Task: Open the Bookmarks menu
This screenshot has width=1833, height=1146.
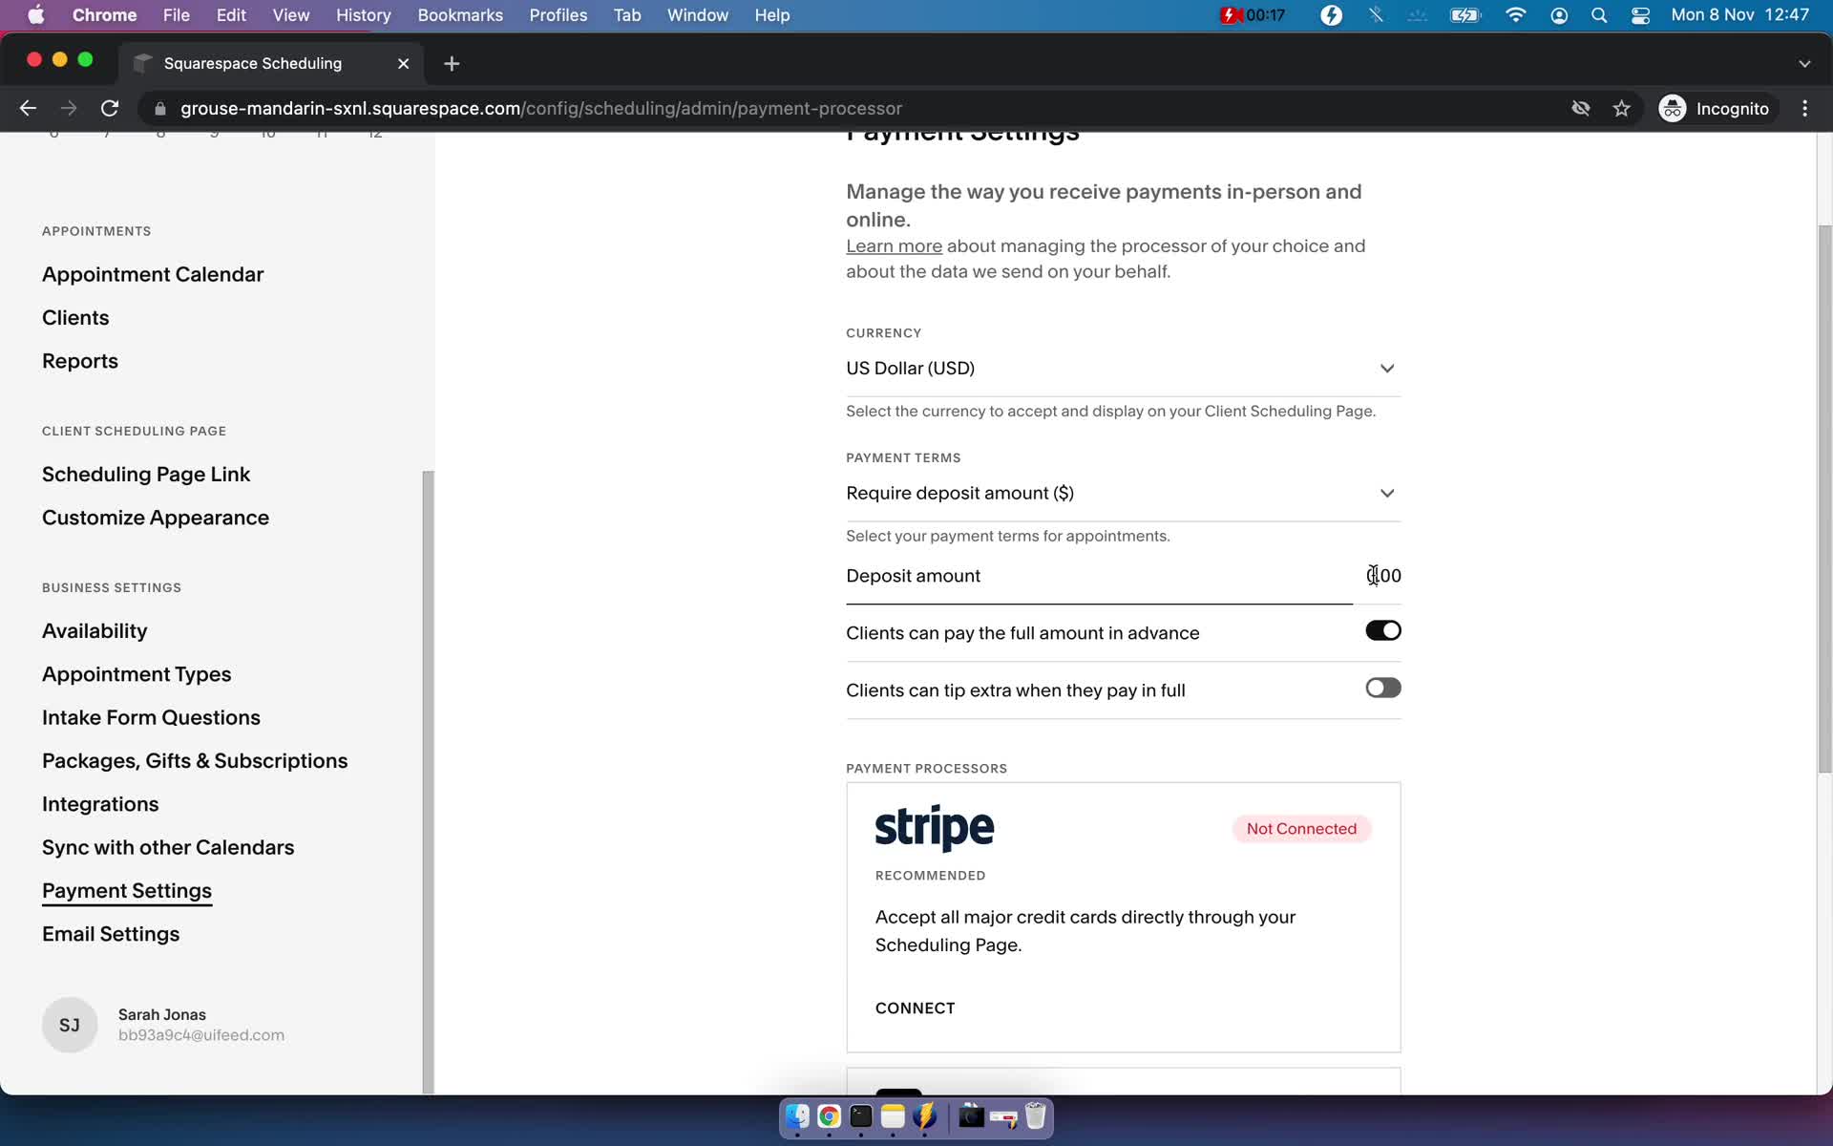Action: pos(460,15)
